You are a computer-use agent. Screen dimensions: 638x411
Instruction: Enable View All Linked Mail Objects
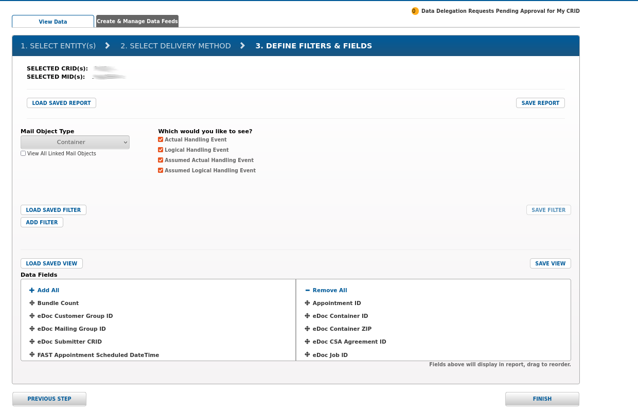tap(23, 154)
